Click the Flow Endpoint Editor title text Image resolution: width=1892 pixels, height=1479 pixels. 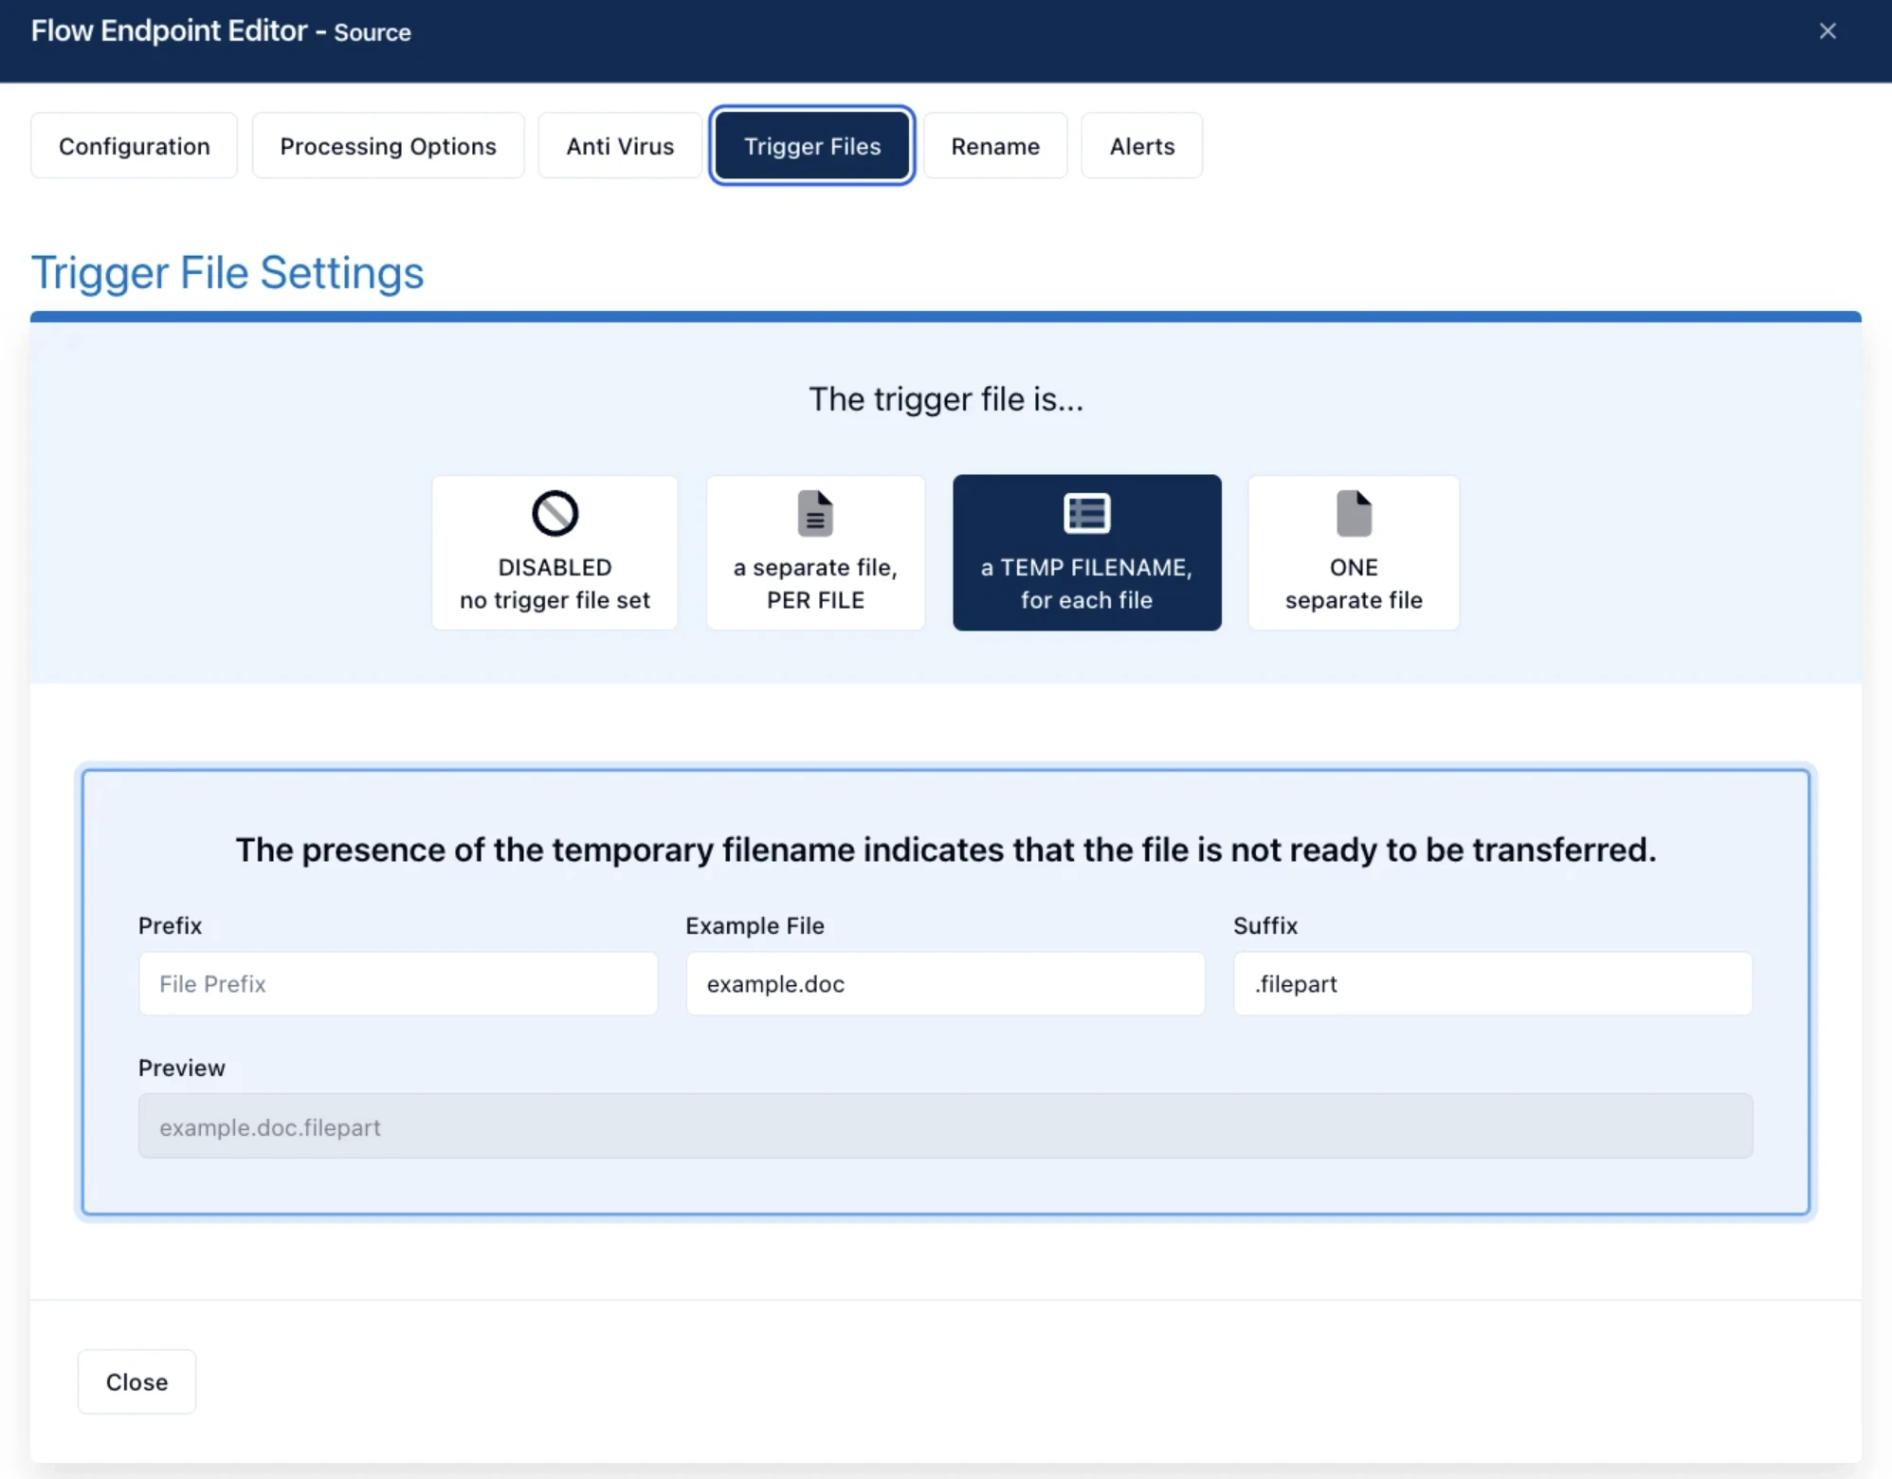click(221, 31)
